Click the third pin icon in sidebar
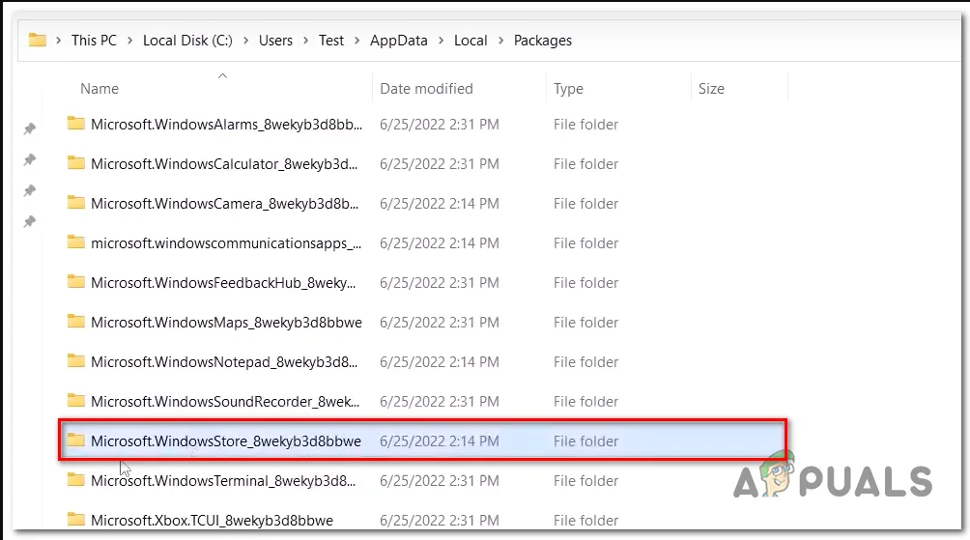The width and height of the screenshot is (970, 540). click(30, 190)
